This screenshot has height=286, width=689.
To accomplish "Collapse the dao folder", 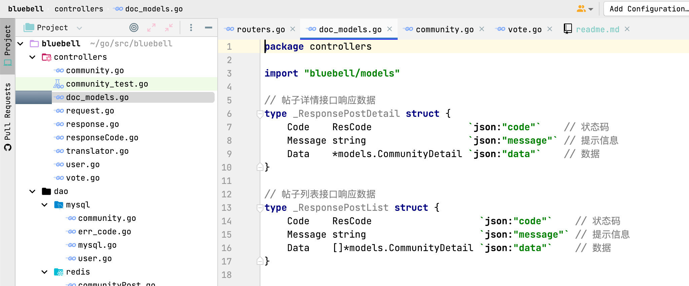I will pyautogui.click(x=33, y=191).
